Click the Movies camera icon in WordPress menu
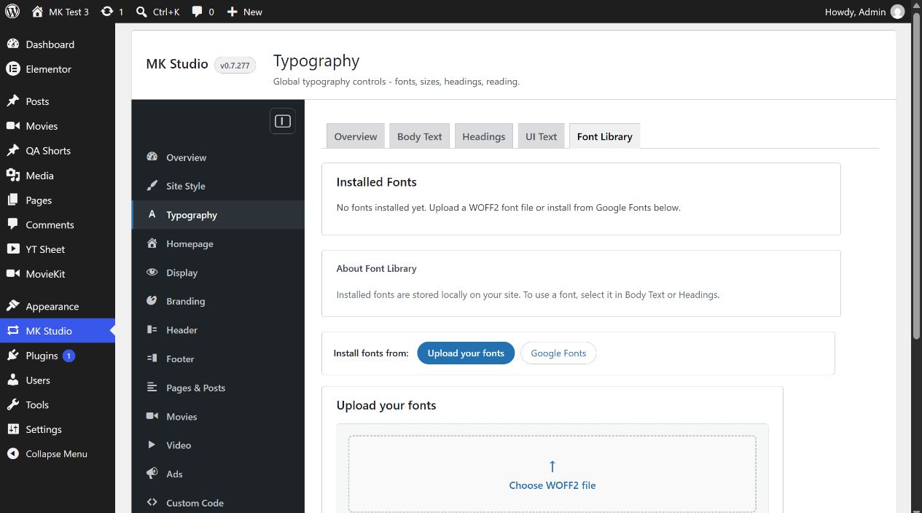922x513 pixels. coord(12,126)
